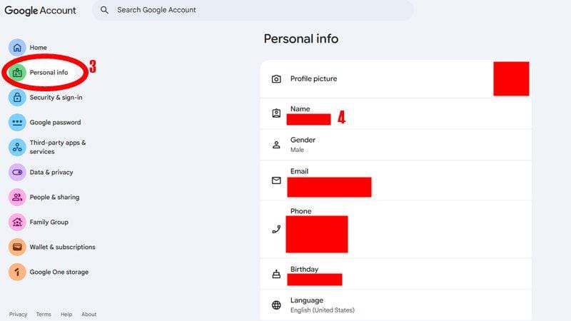Focus the Search Google Account field
The width and height of the screenshot is (571, 321).
(x=253, y=10)
